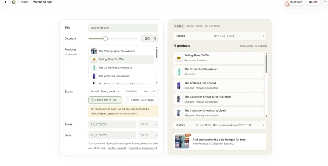Open the Starts time 19:30 dropdown

pyautogui.click(x=148, y=124)
